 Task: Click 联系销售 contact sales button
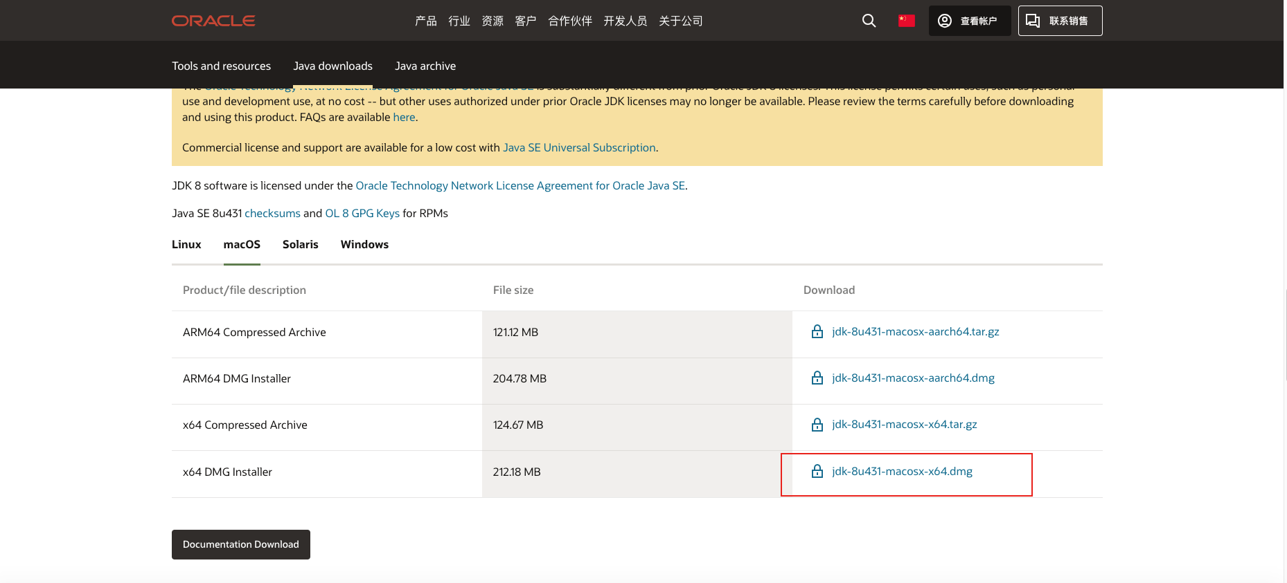pyautogui.click(x=1060, y=21)
